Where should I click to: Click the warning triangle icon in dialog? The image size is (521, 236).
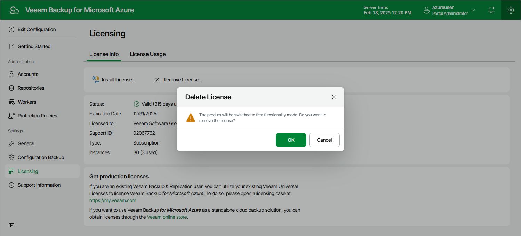191,118
